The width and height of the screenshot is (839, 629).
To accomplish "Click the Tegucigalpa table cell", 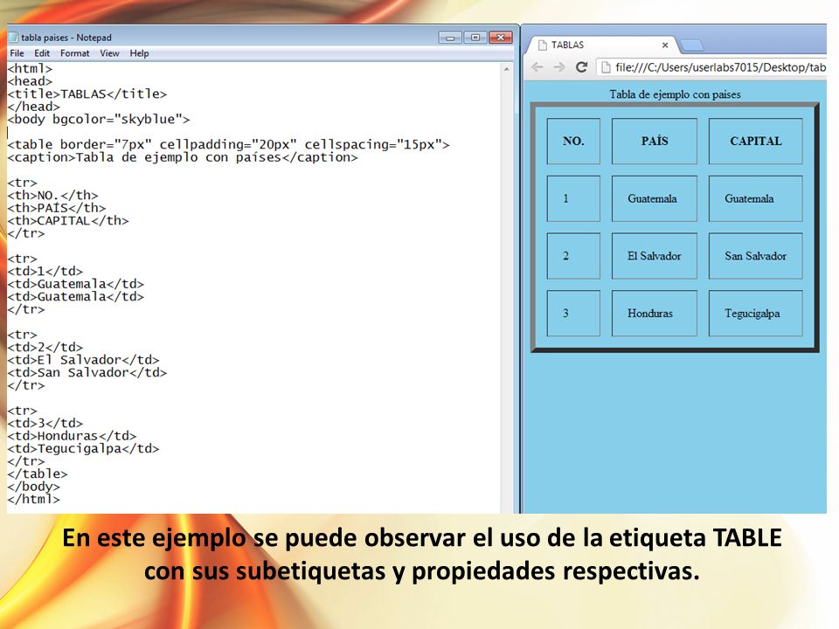I will coord(755,314).
